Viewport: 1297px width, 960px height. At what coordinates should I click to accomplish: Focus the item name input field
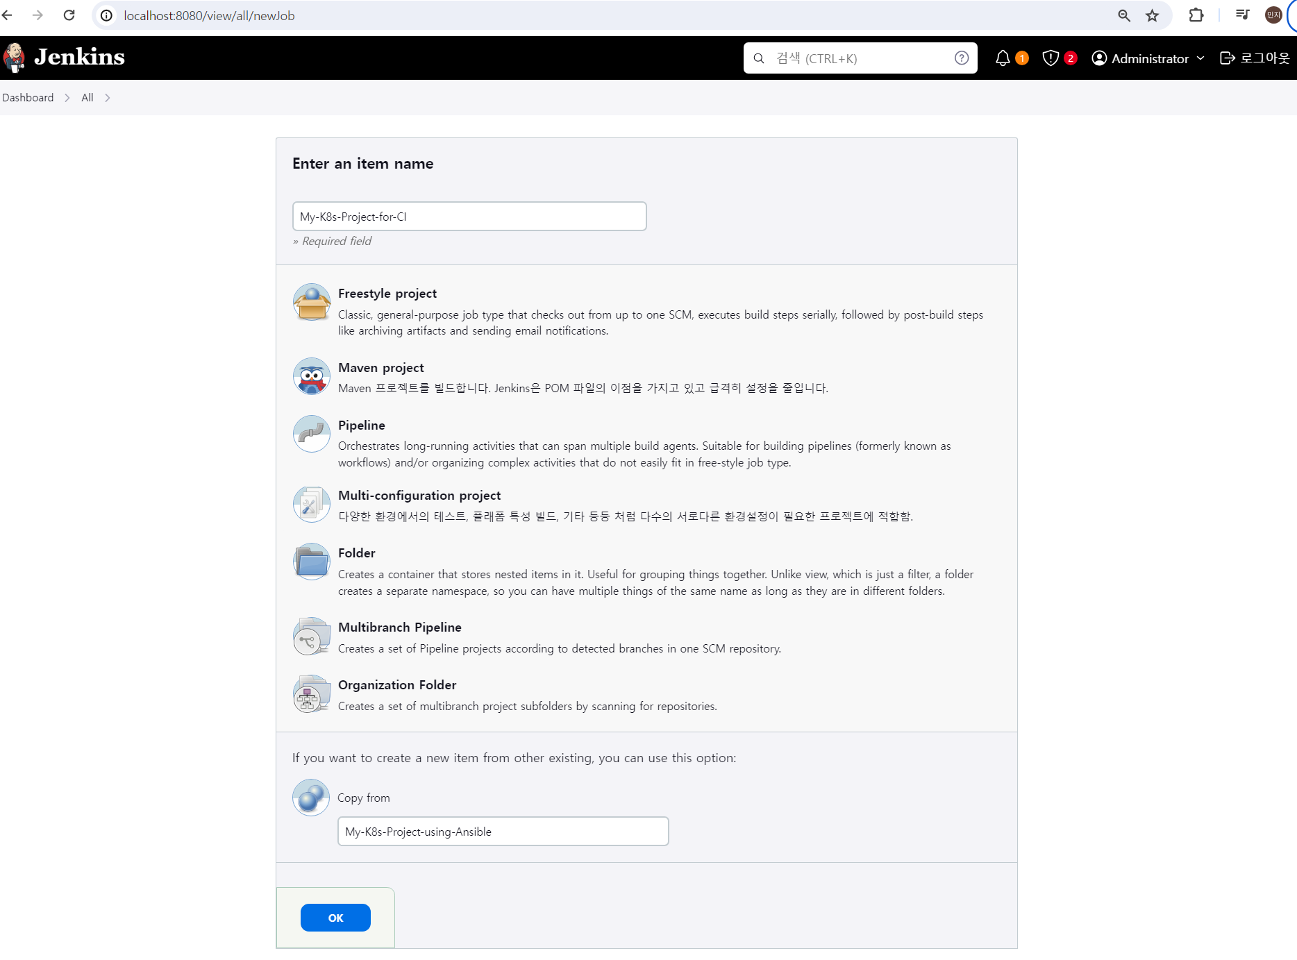[469, 217]
